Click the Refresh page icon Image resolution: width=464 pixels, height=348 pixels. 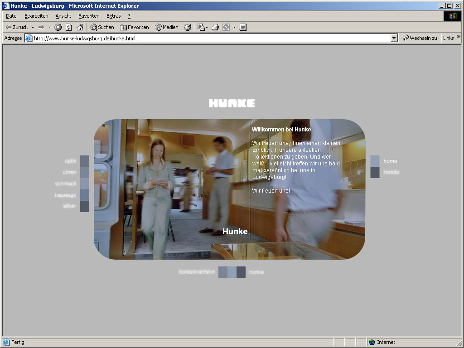point(69,27)
